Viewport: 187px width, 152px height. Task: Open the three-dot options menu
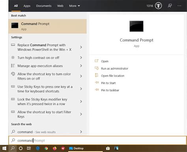pyautogui.click(x=179, y=6)
